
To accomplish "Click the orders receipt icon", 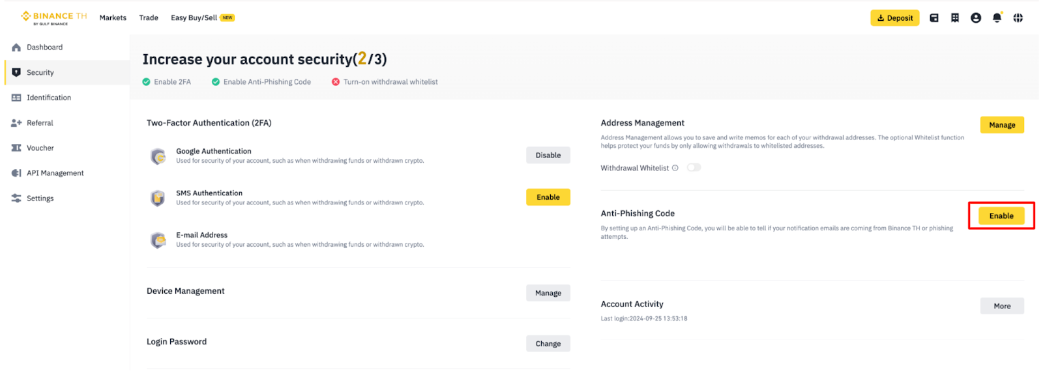I will coord(954,18).
